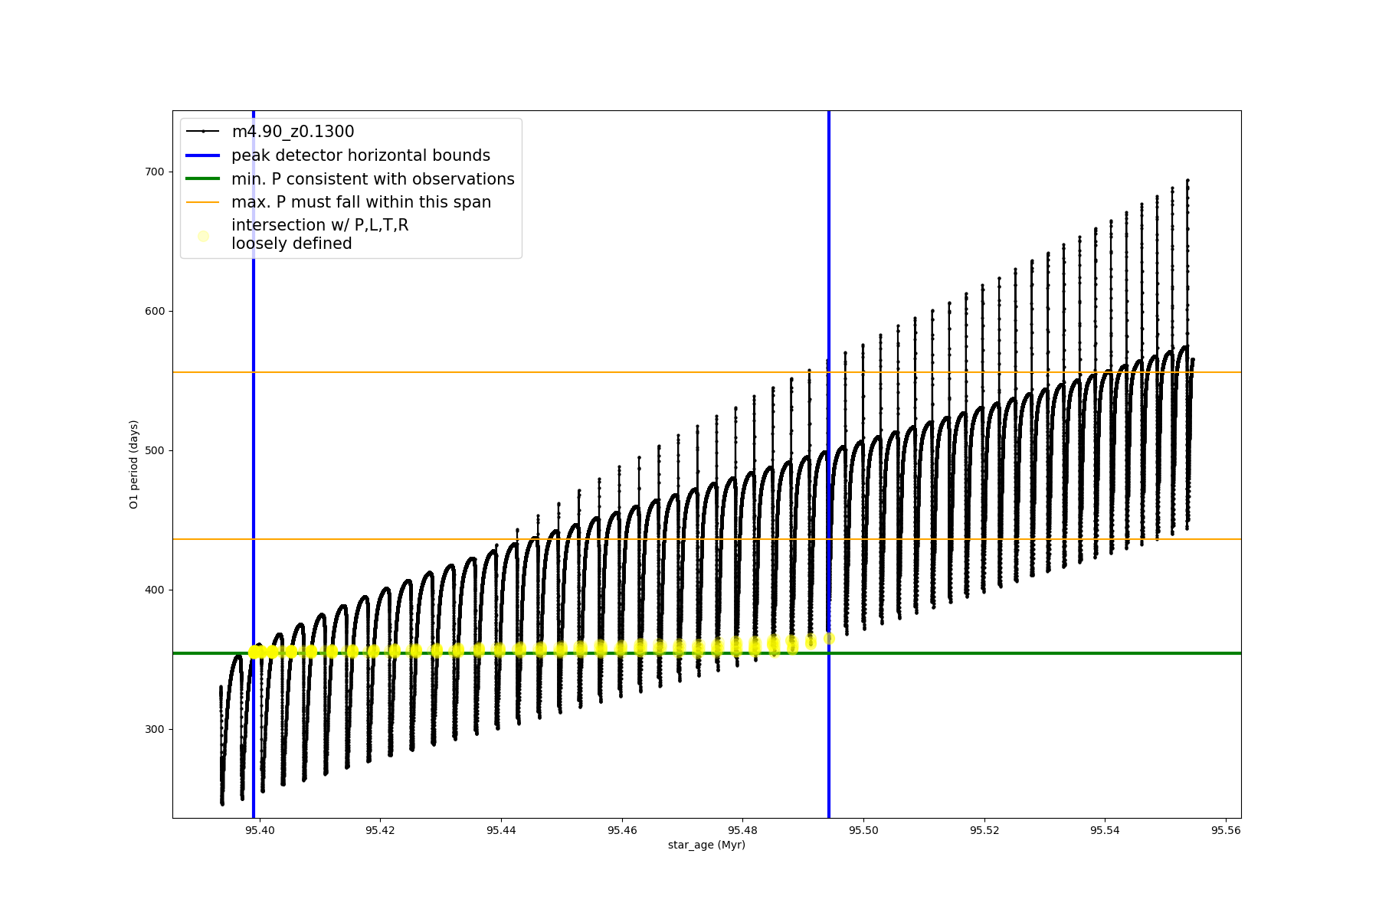Select 'intersection w/ P,L,T,R' legend text
This screenshot has height=919, width=1379.
coord(319,225)
